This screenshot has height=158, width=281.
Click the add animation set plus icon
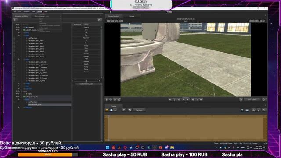(15, 20)
